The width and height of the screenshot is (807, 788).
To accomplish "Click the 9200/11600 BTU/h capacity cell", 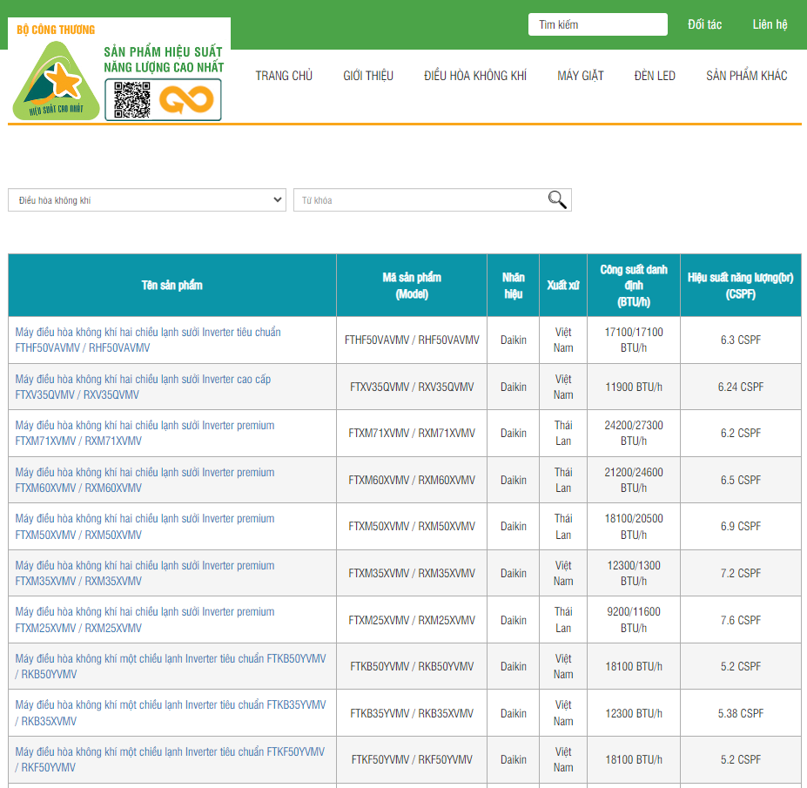I will pyautogui.click(x=634, y=620).
